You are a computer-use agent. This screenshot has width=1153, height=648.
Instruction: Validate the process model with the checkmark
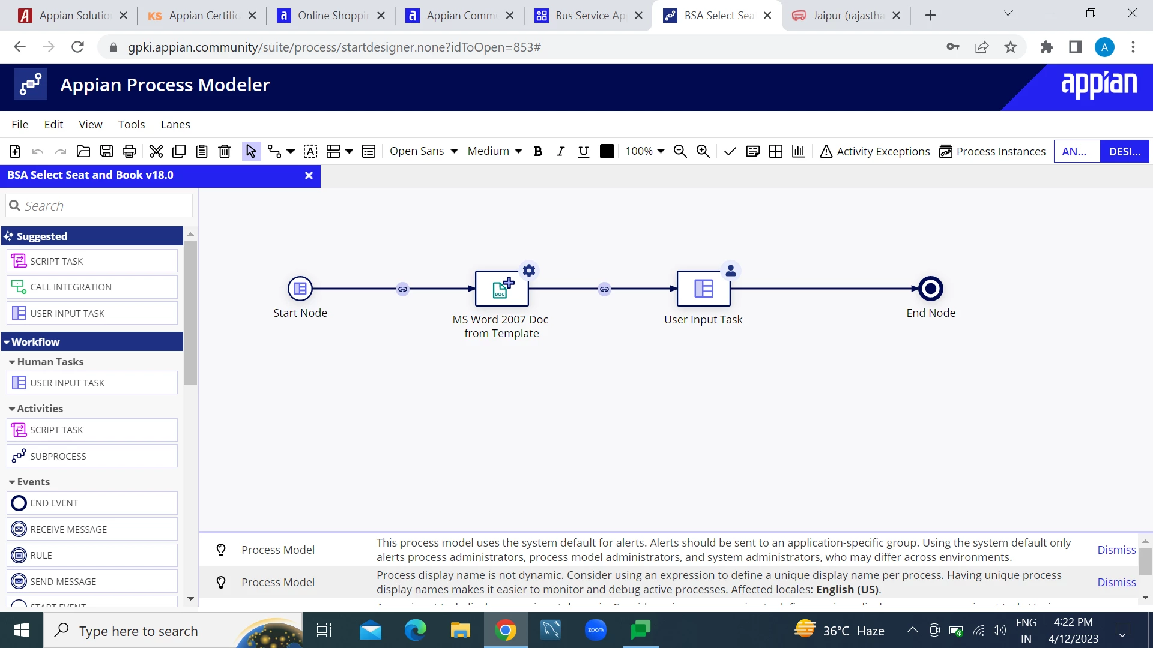(x=730, y=151)
